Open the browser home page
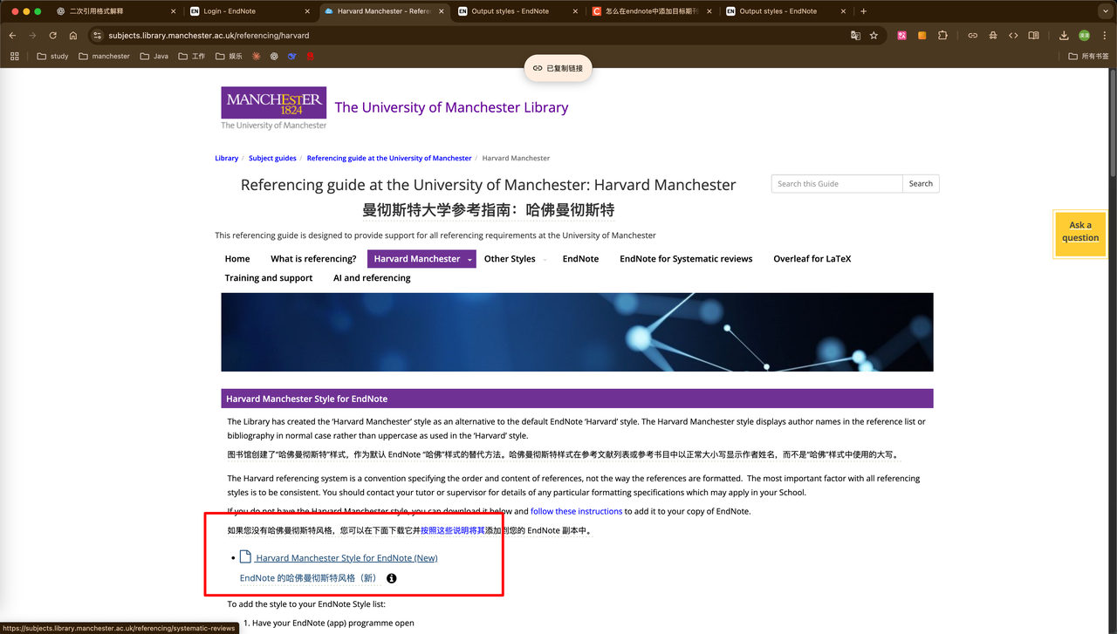 point(73,36)
